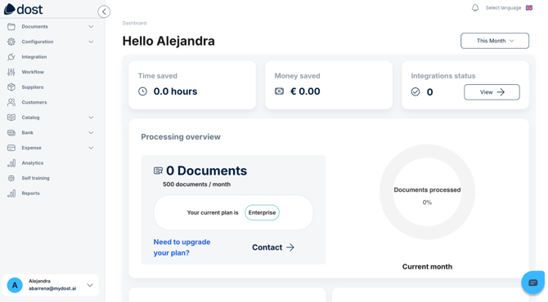The height and width of the screenshot is (302, 548).
Task: Click View integrations status button
Action: coord(492,92)
